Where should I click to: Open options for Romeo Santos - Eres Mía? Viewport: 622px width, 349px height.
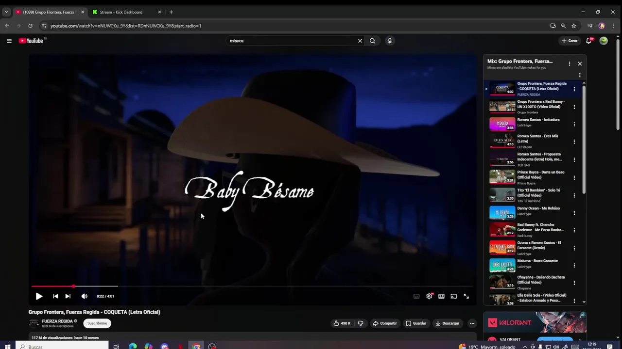point(574,142)
